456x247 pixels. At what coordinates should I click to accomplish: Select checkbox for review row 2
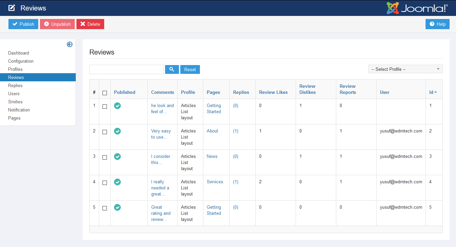coord(105,132)
